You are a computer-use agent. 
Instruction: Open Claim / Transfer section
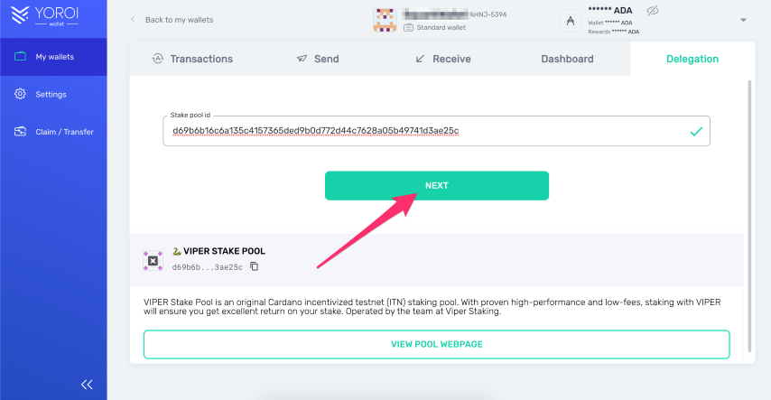53,131
